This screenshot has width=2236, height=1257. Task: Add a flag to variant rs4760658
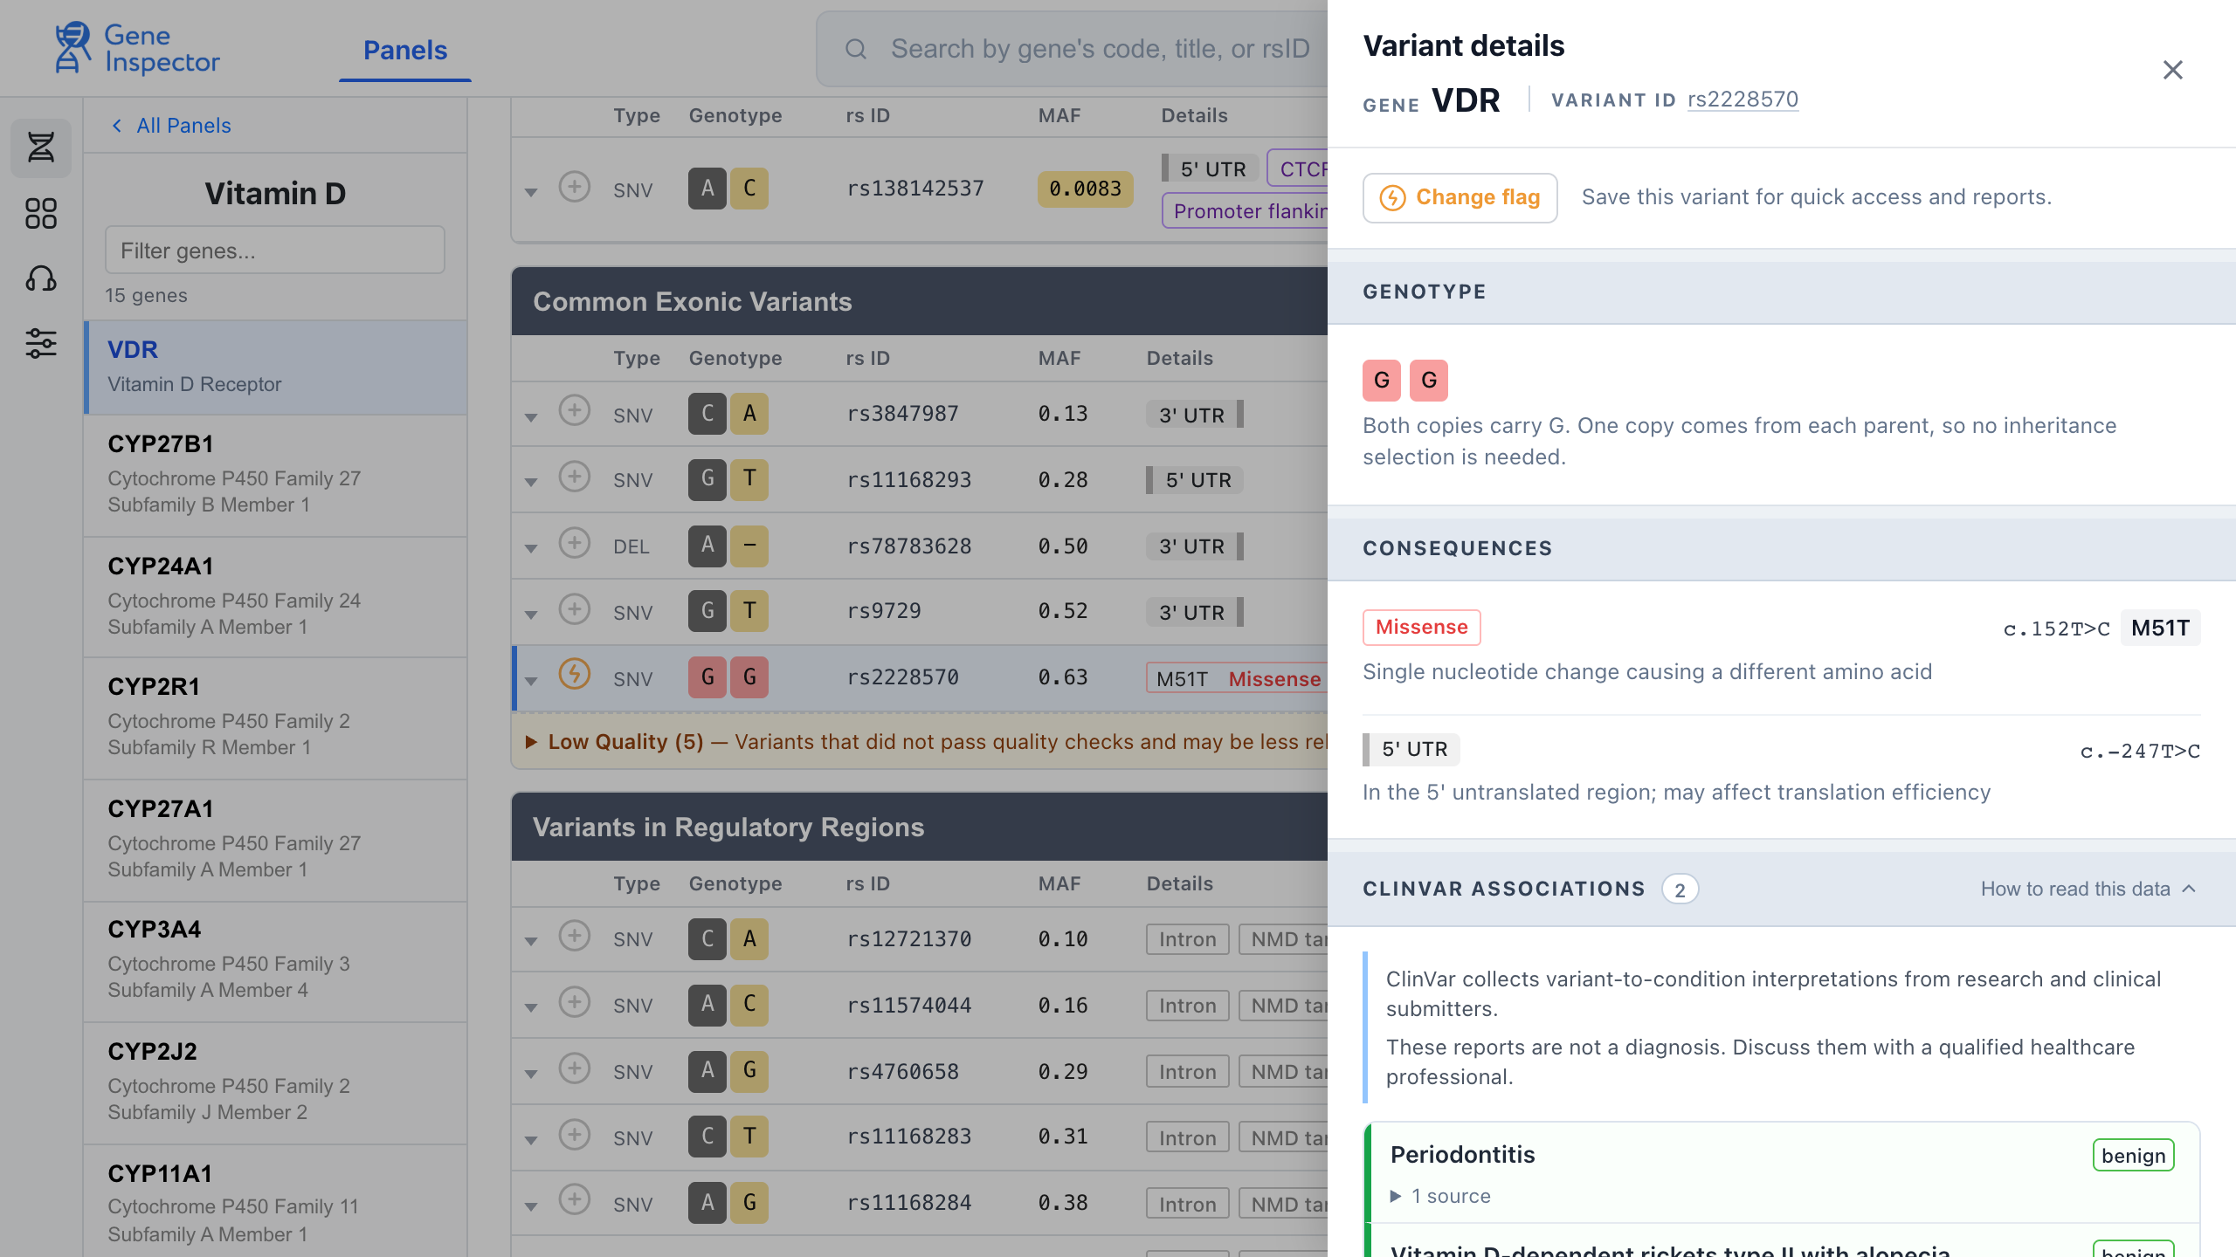tap(575, 1068)
